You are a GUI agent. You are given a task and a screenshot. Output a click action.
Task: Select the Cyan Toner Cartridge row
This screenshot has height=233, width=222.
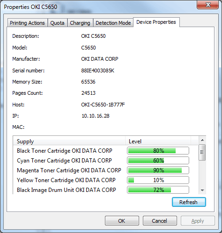coord(106,160)
